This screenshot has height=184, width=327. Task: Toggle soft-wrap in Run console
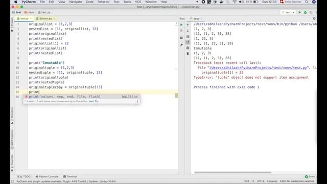pyautogui.click(x=188, y=36)
